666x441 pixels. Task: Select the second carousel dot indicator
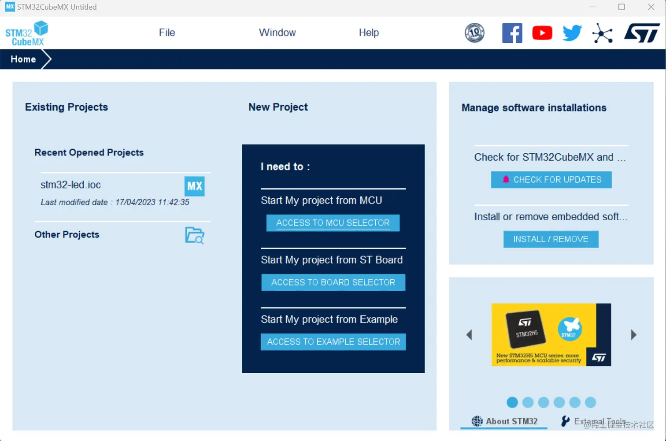pyautogui.click(x=528, y=402)
